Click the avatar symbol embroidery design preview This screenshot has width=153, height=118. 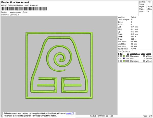point(59,65)
